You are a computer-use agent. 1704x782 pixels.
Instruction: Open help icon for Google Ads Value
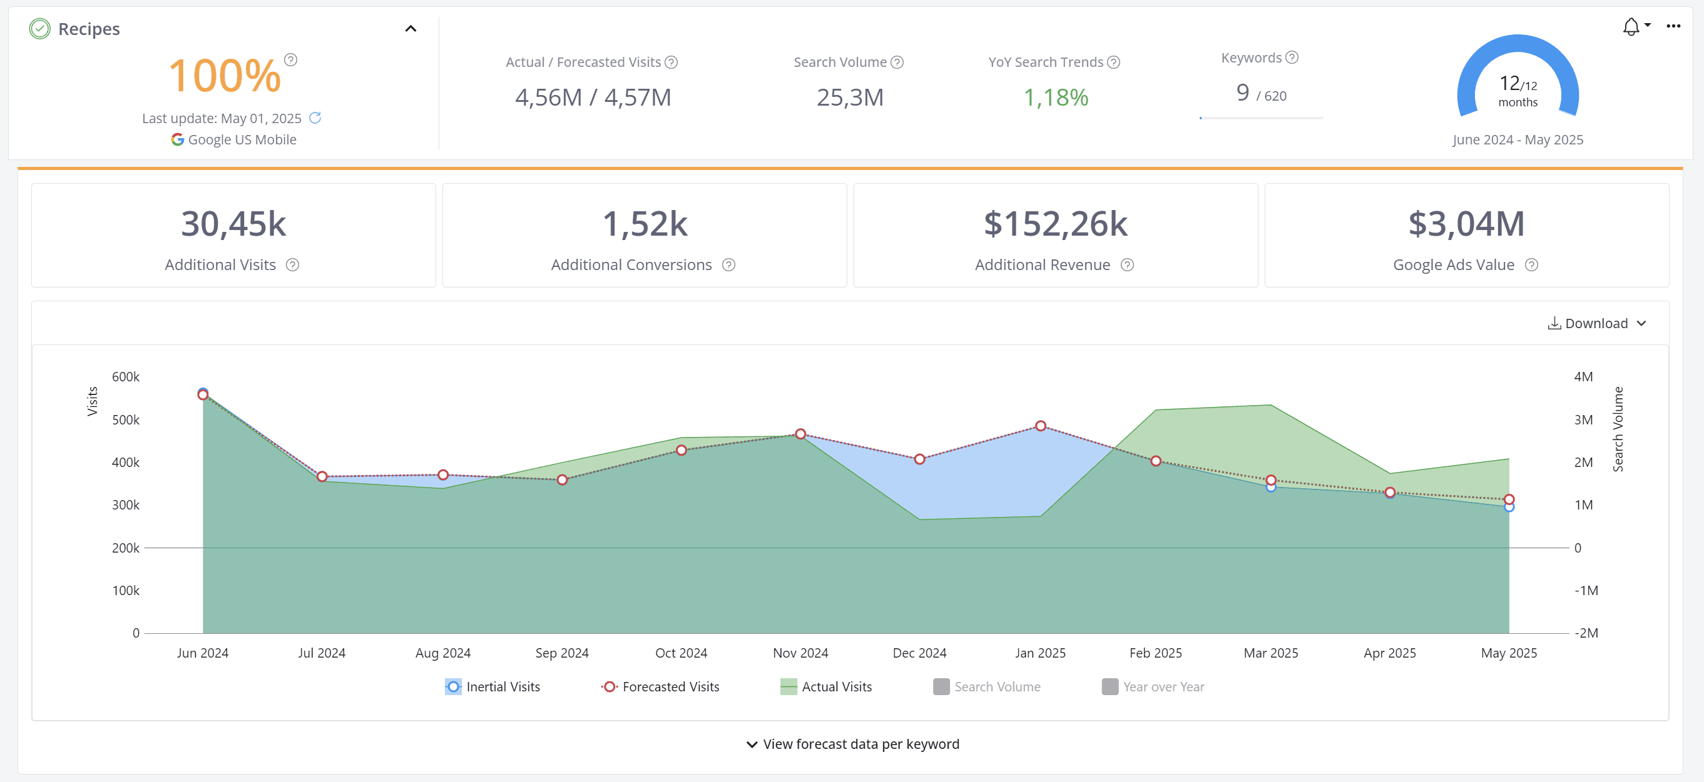[x=1531, y=265]
